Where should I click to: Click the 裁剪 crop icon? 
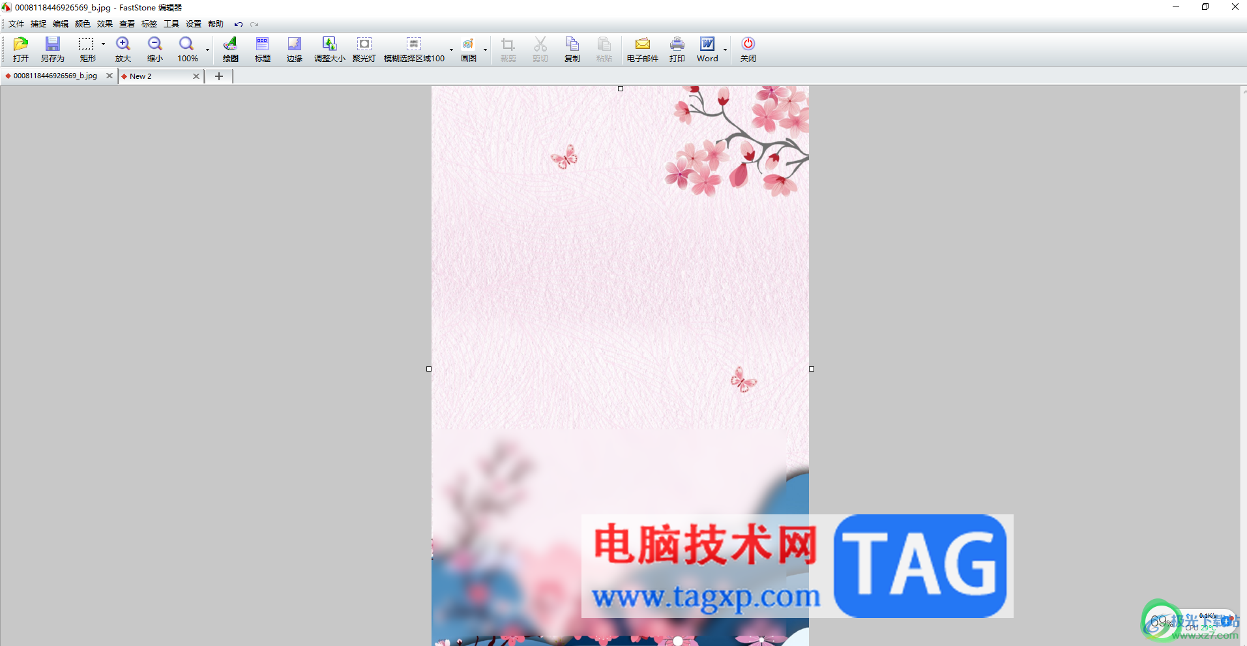(x=508, y=50)
